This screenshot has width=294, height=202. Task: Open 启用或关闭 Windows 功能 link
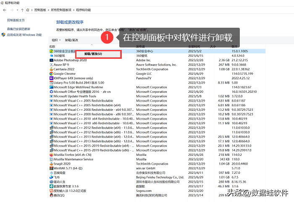[x=24, y=35]
